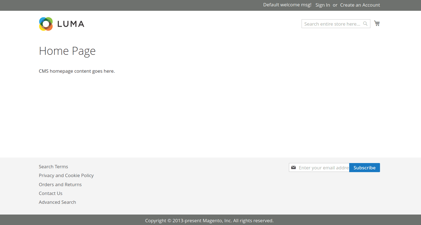Click the search magnifier icon
This screenshot has height=225, width=421.
click(365, 24)
